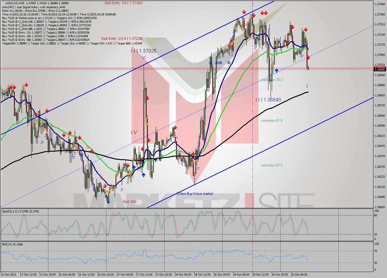387x278 pixels.
Task: Click the RSI(14) 41.1366 indicator label
Action: click(x=12, y=244)
